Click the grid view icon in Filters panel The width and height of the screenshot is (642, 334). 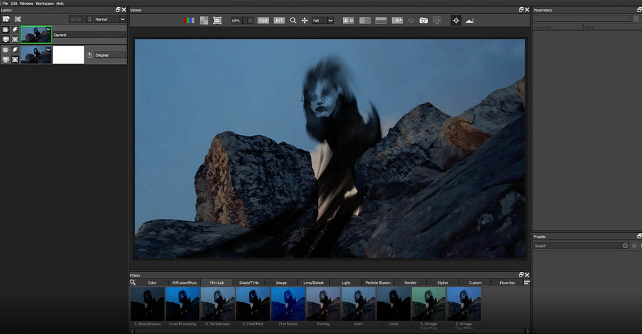[x=526, y=282]
